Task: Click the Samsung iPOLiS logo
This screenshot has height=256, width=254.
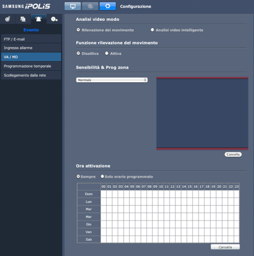Action: point(26,6)
